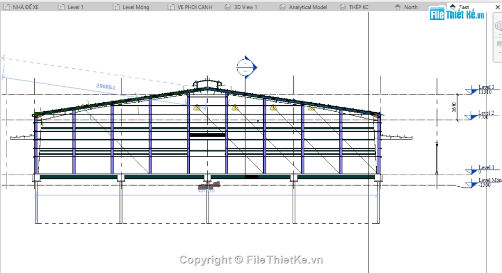The image size is (502, 273).
Task: Select the center foundation pad
Action: [208, 178]
